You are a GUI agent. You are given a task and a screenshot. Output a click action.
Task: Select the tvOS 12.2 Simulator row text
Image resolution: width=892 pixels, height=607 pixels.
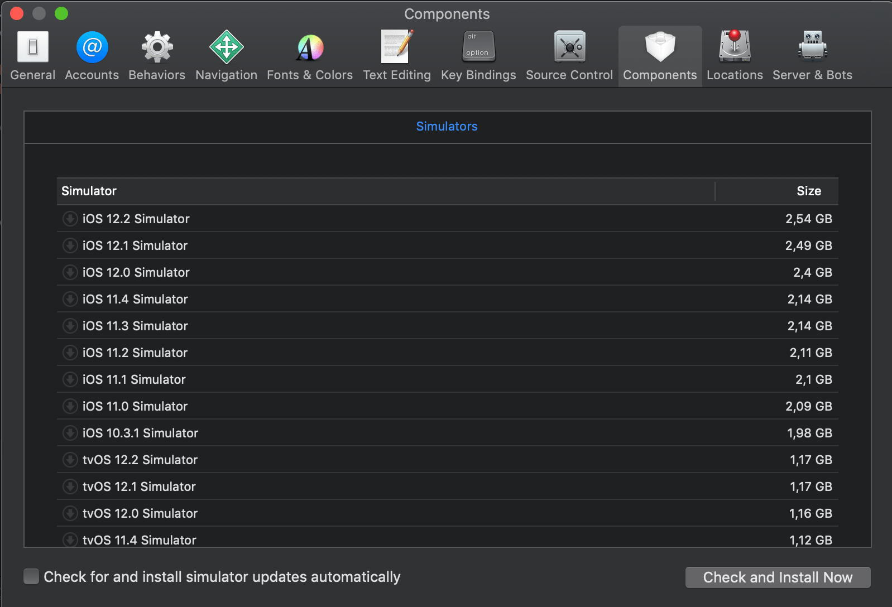(140, 460)
